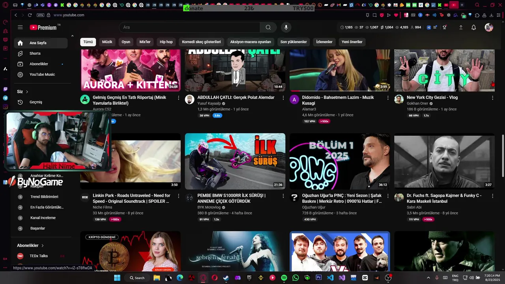Open WhatsApp from the taskbar

pyautogui.click(x=296, y=278)
